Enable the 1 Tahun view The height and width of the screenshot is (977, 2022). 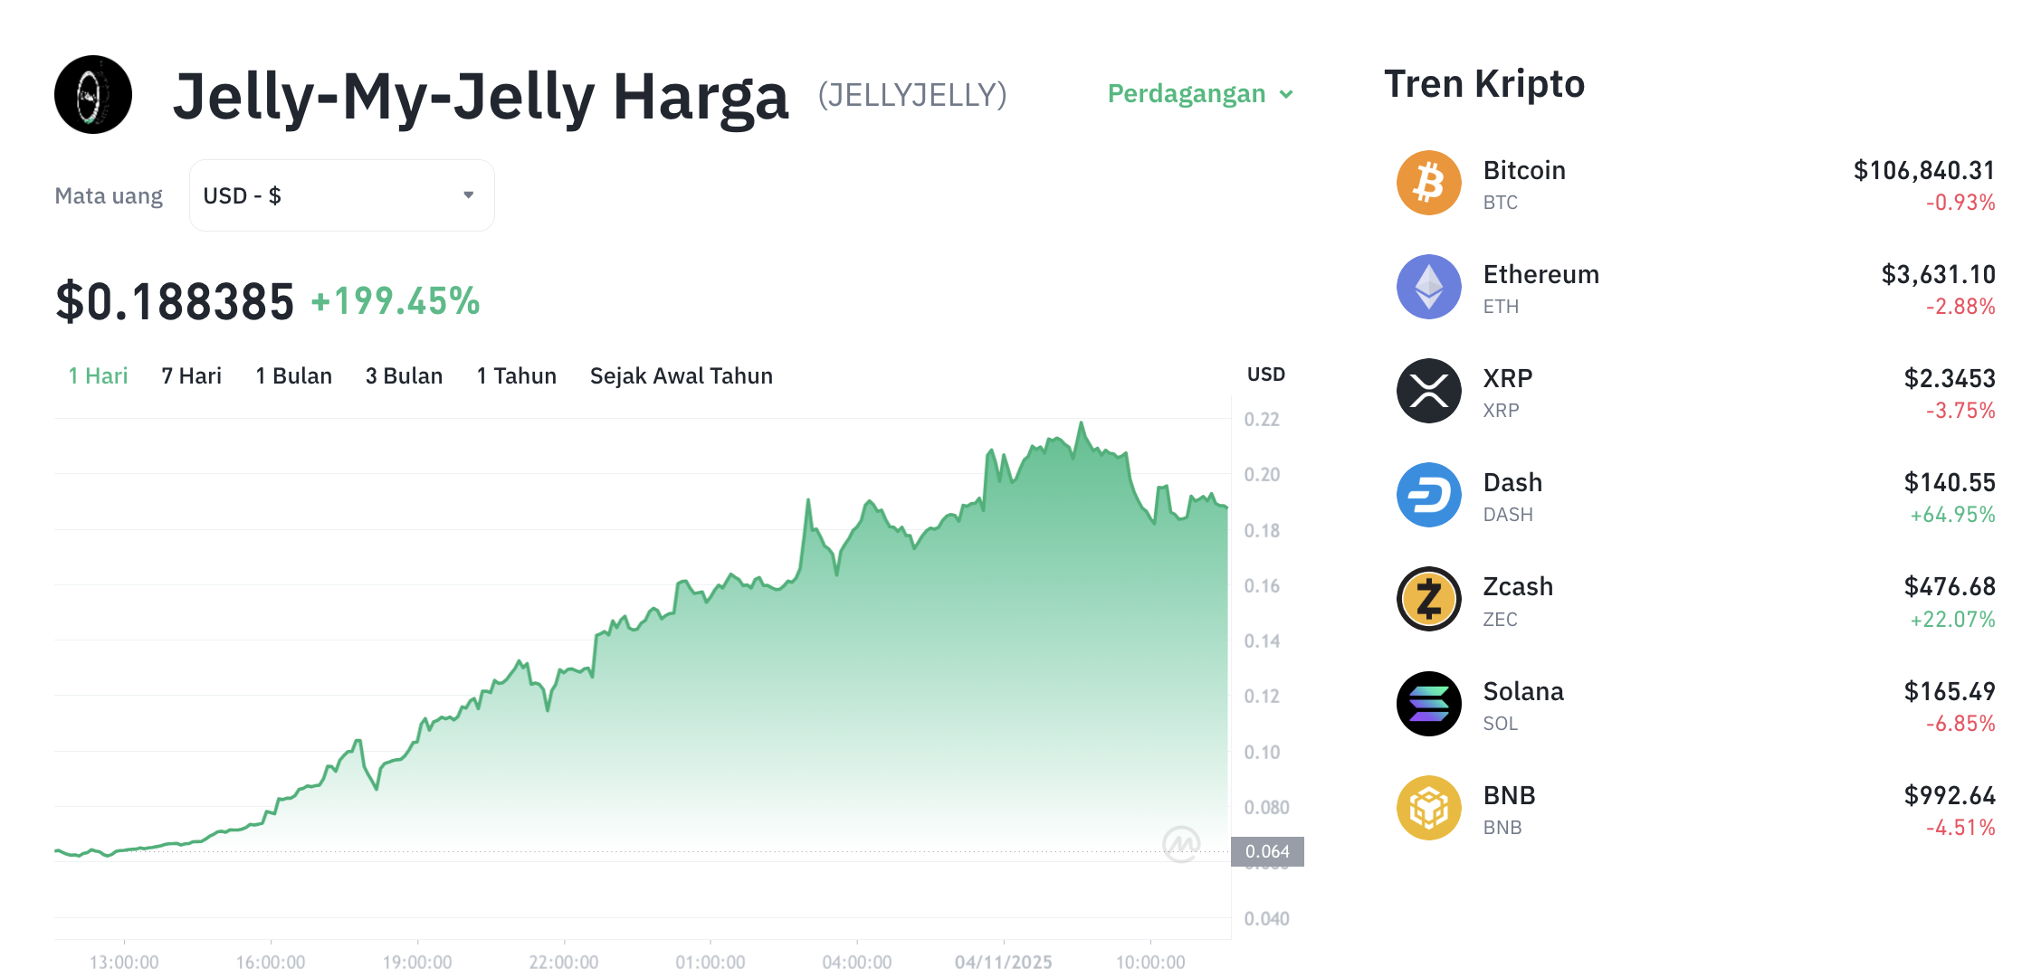tap(516, 375)
